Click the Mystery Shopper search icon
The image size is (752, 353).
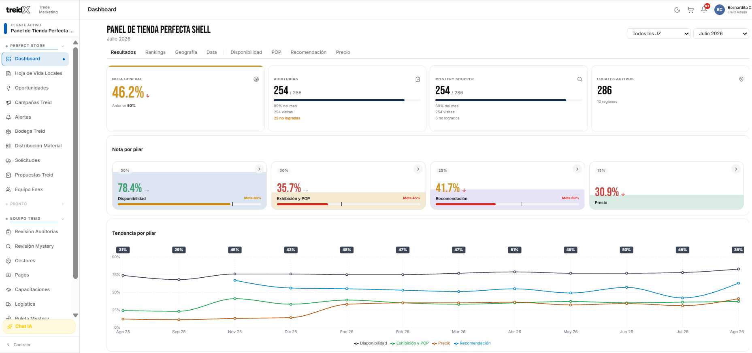(x=579, y=79)
